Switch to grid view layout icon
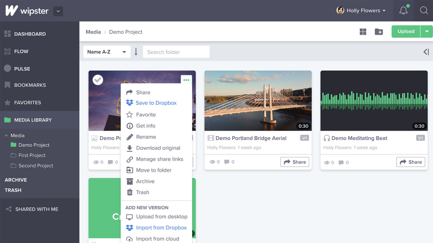This screenshot has width=433, height=243. pos(363,32)
